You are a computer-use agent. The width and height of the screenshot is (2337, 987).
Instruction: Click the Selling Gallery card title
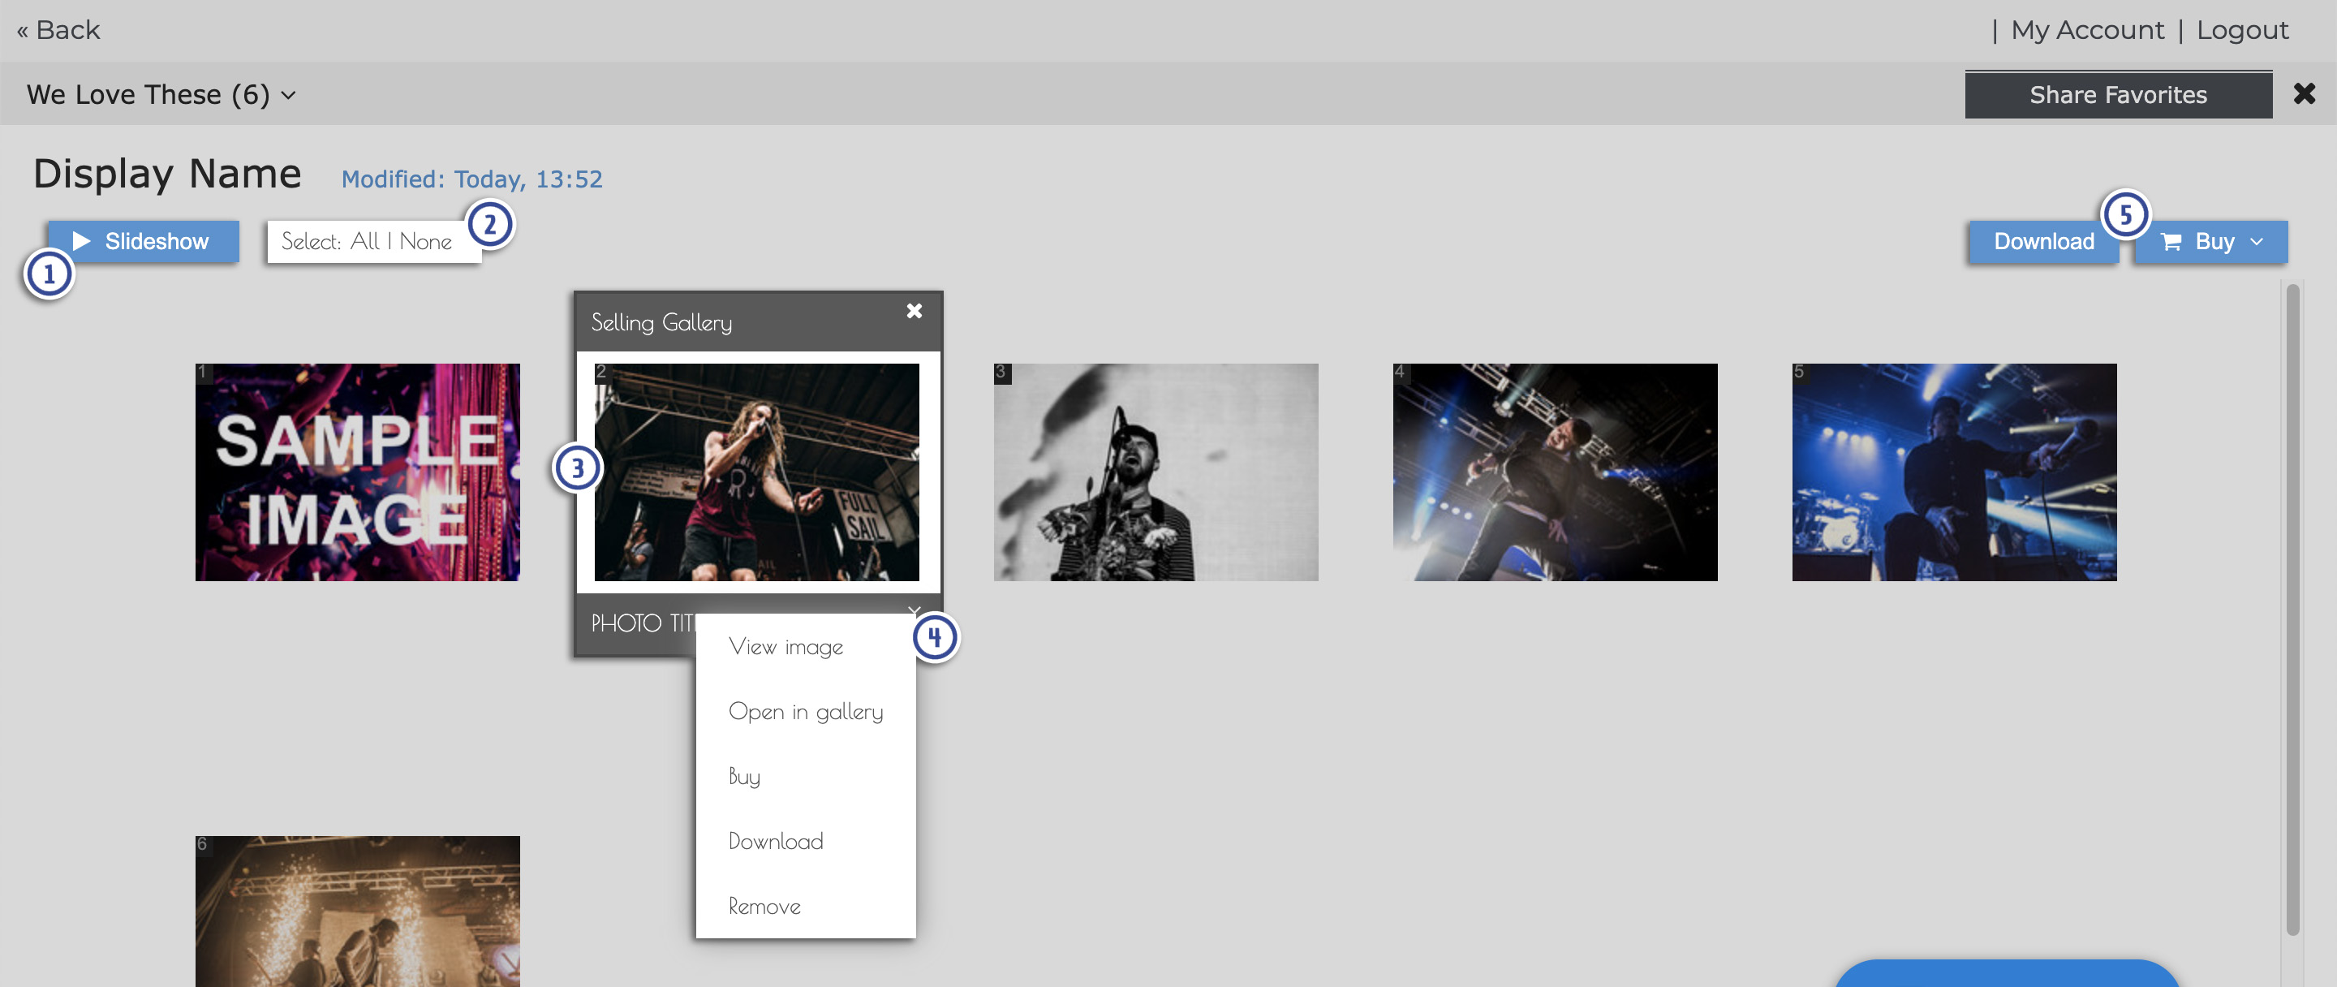tap(661, 323)
